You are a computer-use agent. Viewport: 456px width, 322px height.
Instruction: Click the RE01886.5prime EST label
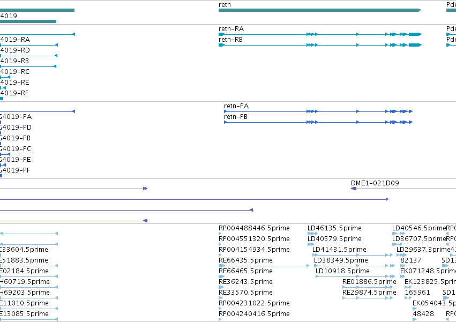369,282
